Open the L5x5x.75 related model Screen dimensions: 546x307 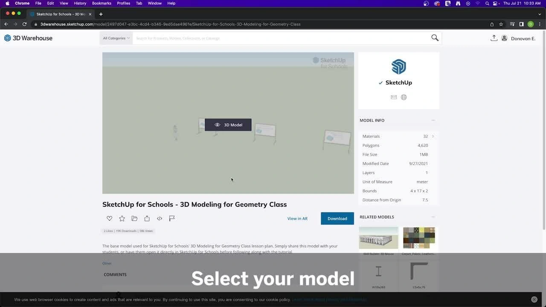coord(419,271)
